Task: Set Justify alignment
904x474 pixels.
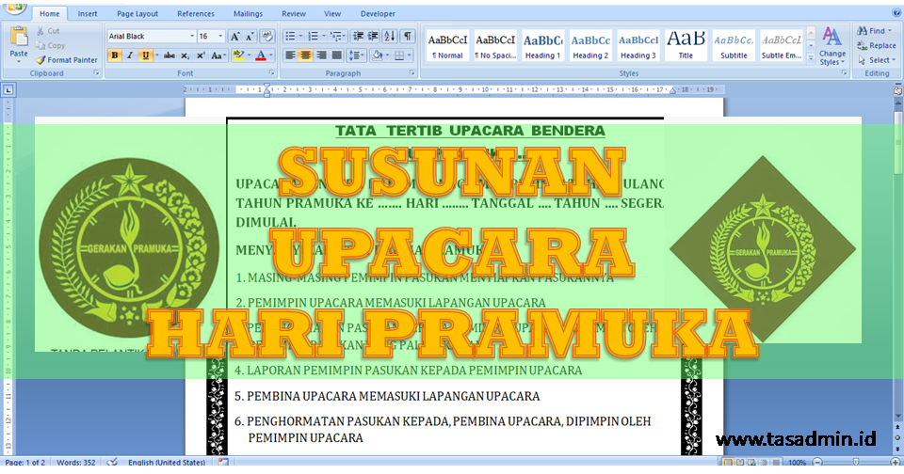Action: [x=337, y=55]
